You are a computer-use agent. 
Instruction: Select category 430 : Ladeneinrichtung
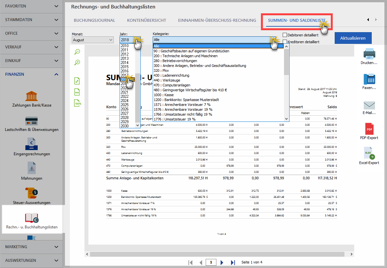tap(218, 75)
